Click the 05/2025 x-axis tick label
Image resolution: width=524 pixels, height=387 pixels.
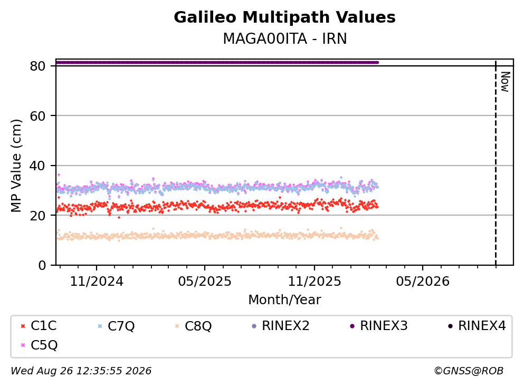[205, 282]
